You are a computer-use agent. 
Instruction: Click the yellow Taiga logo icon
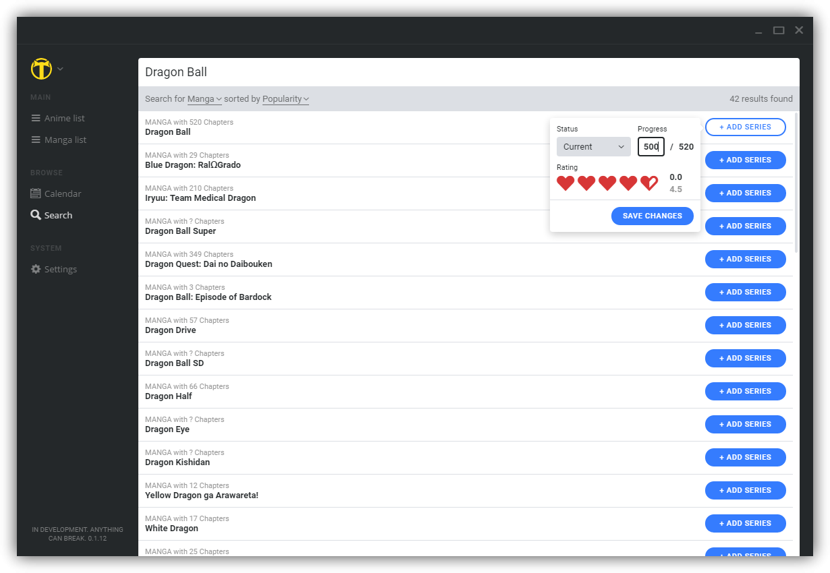coord(41,69)
